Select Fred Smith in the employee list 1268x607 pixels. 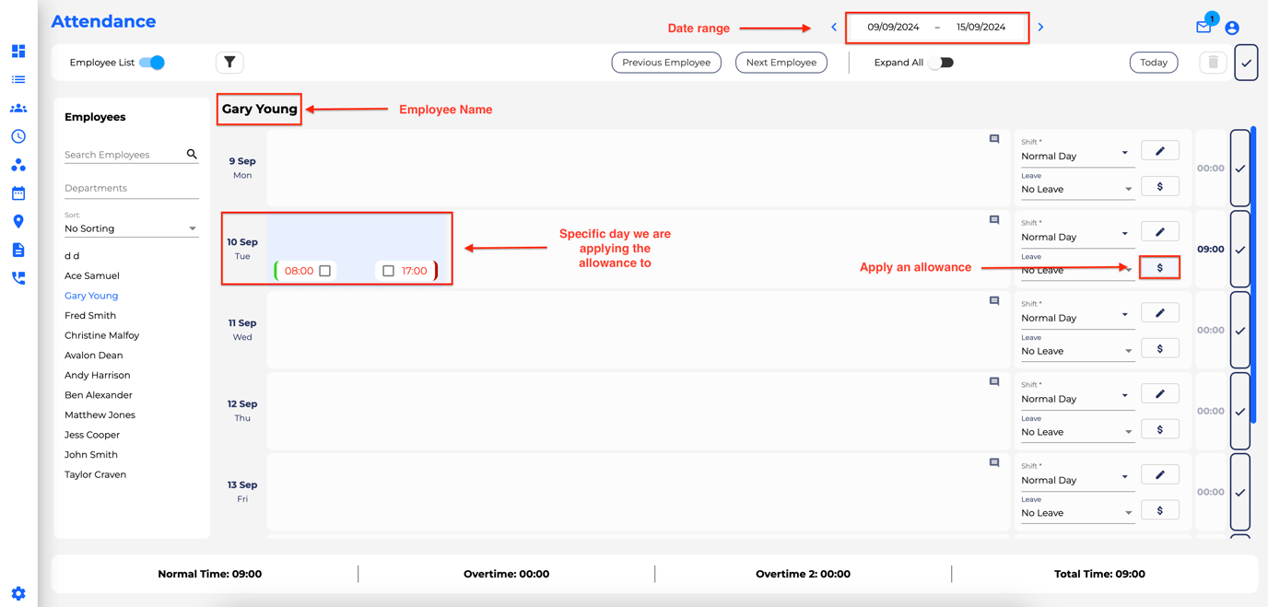pyautogui.click(x=90, y=315)
